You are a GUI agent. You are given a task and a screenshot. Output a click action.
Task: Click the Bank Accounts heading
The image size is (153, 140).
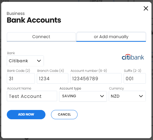[34, 20]
